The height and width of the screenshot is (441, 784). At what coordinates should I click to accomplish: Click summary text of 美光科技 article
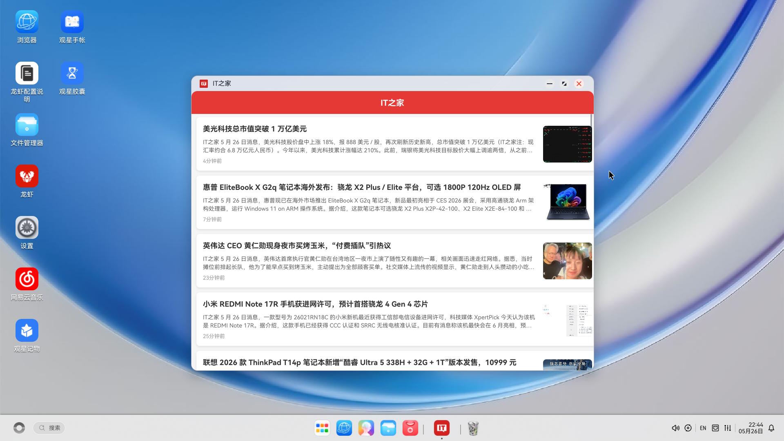(x=368, y=146)
